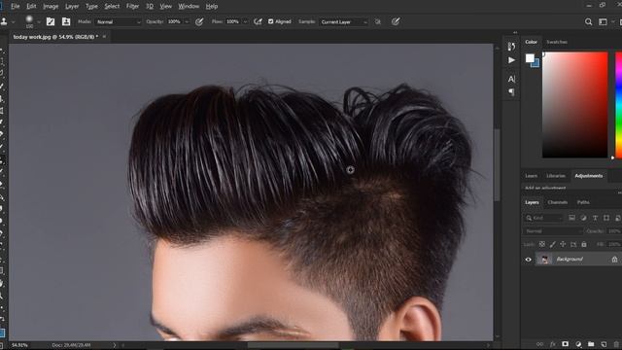Viewport: 622px width, 350px height.
Task: Open the Image menu
Action: [51, 7]
